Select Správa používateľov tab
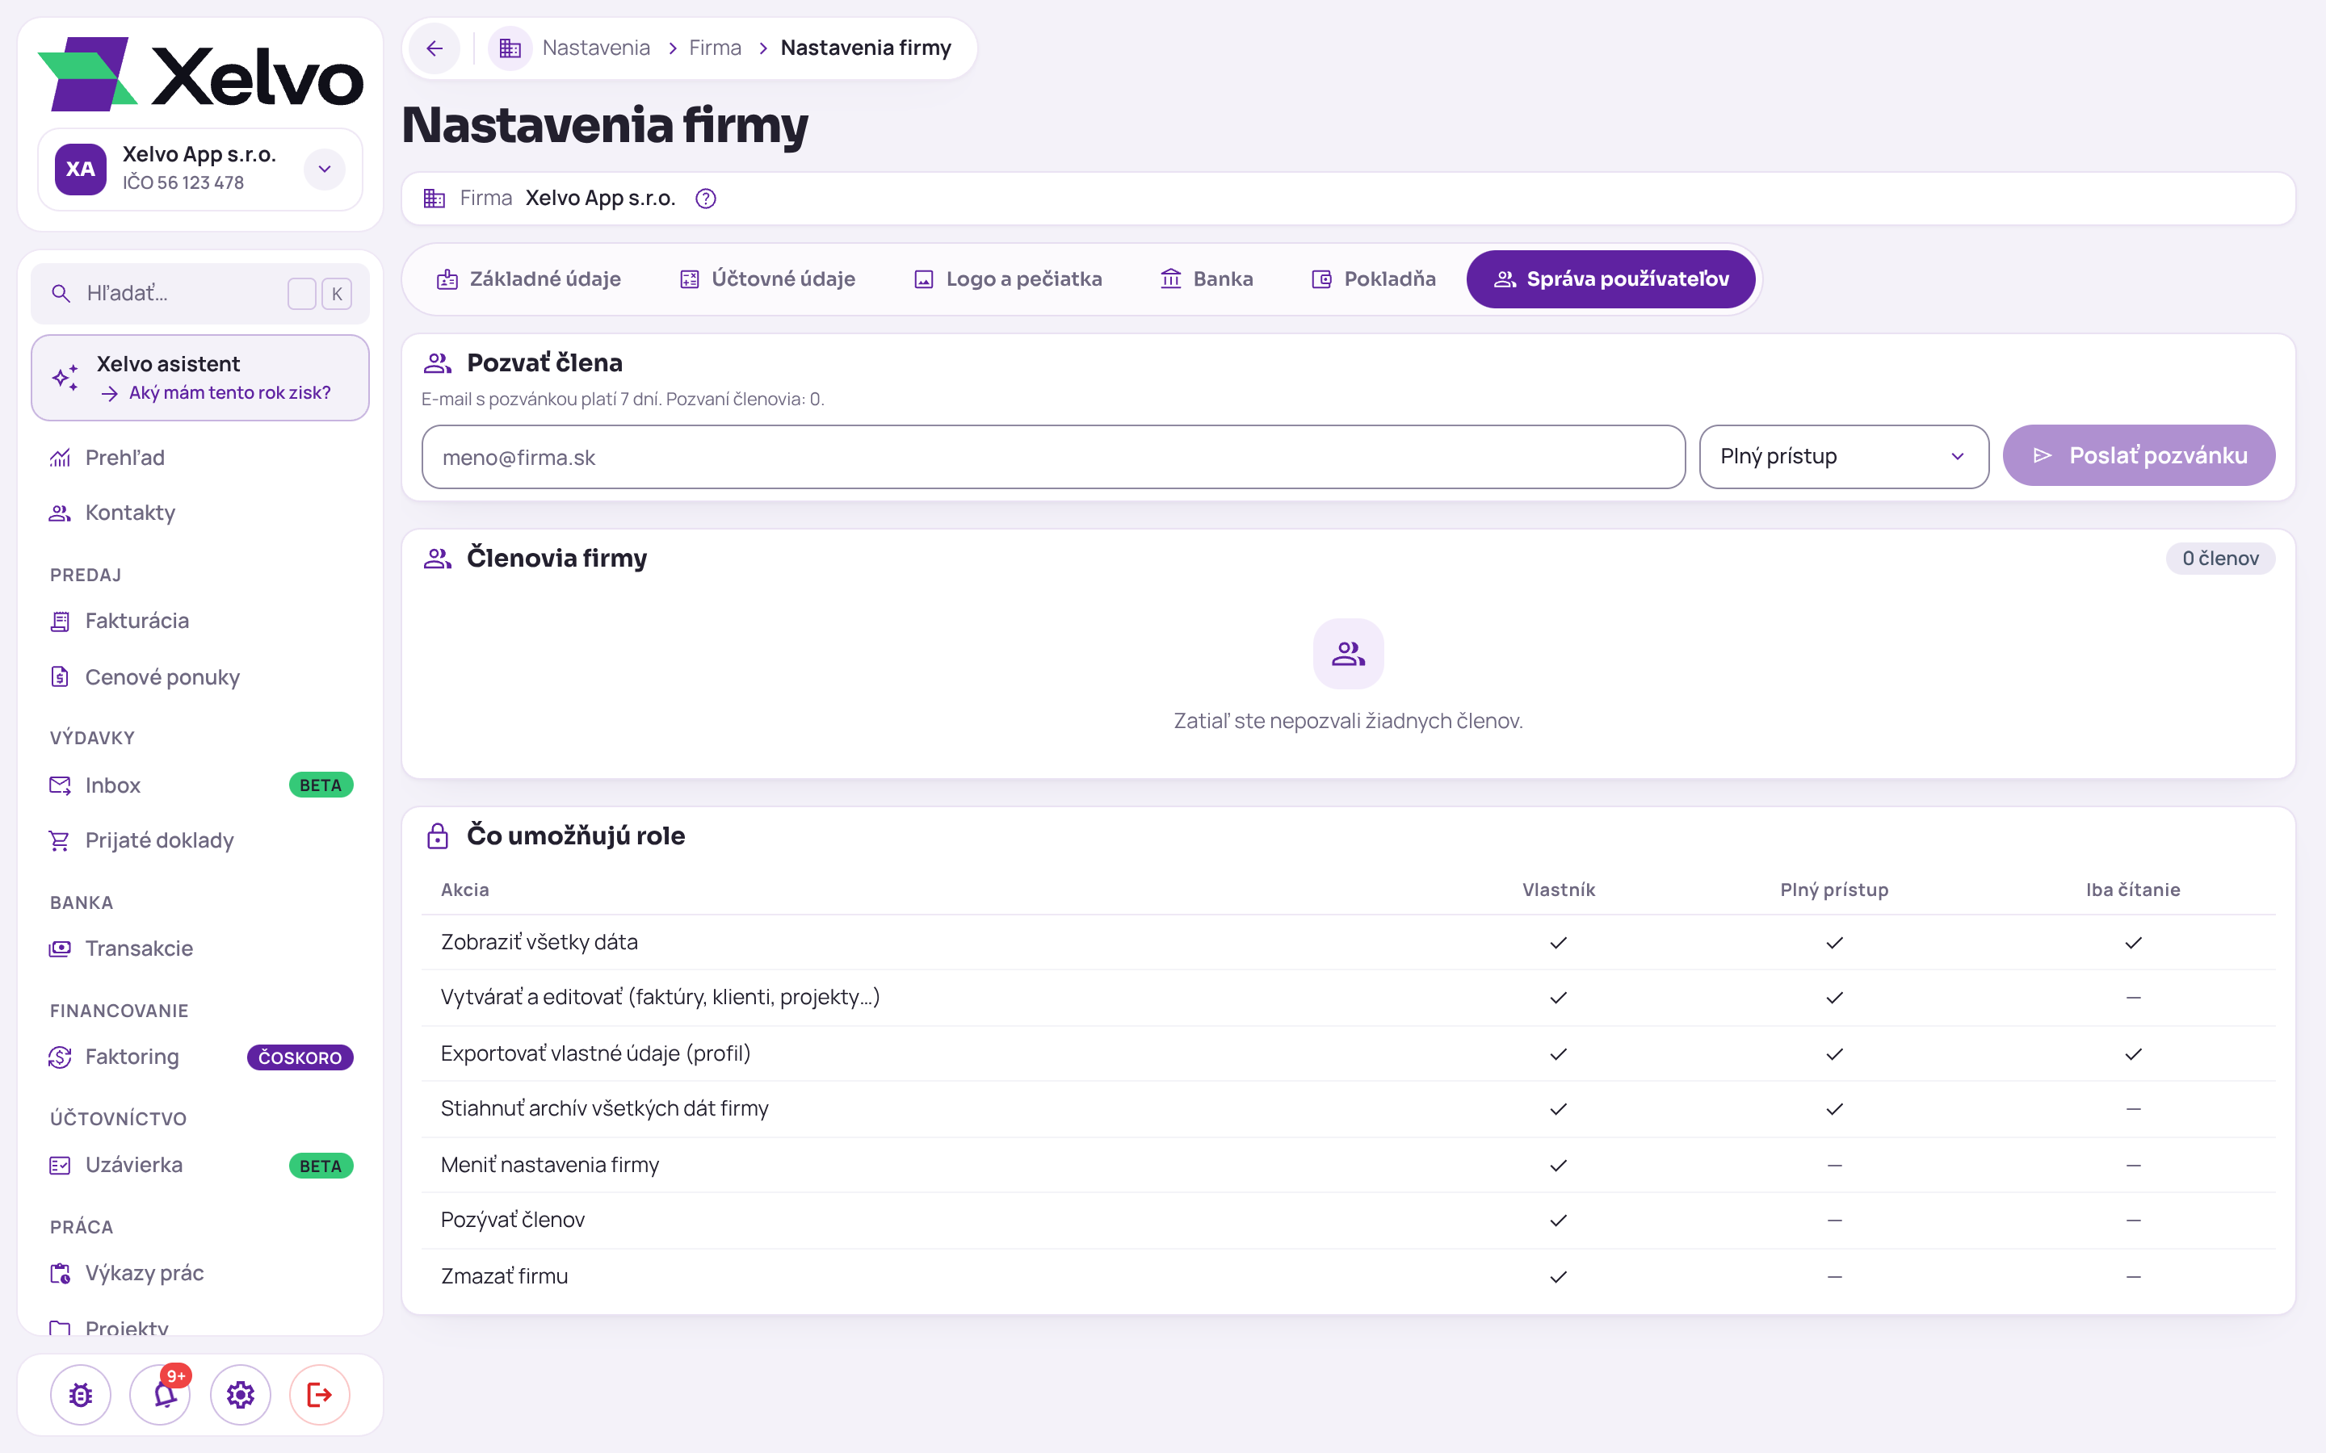 pos(1611,278)
